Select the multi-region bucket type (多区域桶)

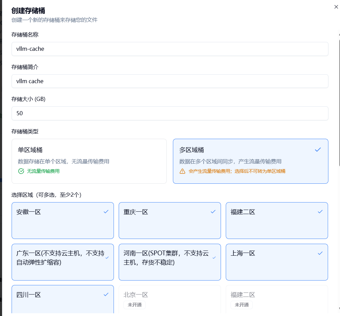click(x=250, y=161)
